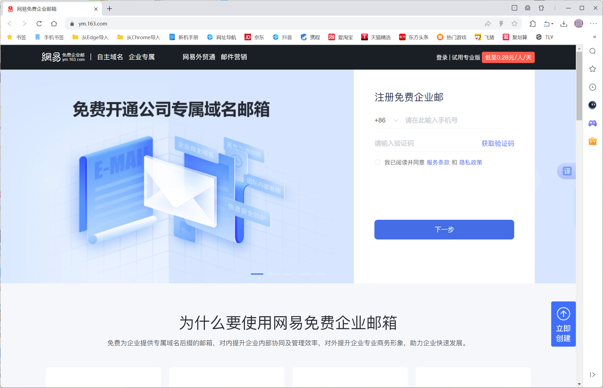Click the 试用专业版 link

pos(466,58)
